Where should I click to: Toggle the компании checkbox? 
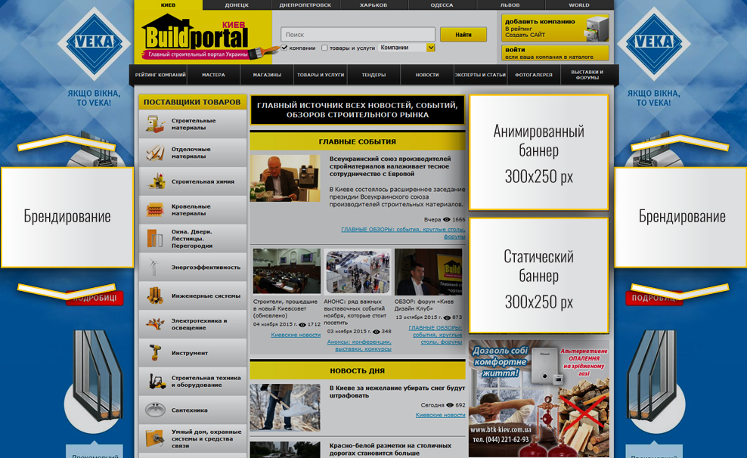click(284, 48)
